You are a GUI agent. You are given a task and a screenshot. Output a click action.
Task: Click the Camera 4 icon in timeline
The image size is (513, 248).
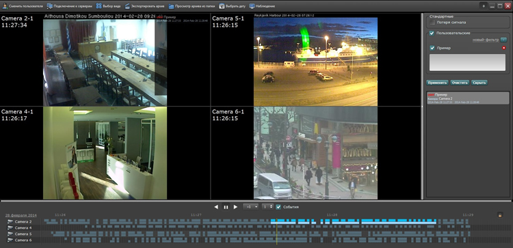tap(10, 228)
